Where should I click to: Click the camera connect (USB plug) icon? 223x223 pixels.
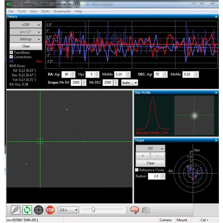[16, 210]
